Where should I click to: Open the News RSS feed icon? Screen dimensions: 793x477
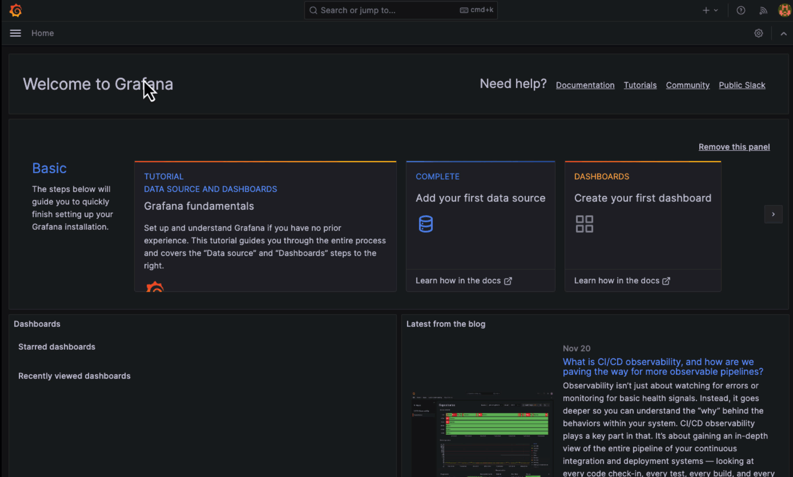coord(763,10)
